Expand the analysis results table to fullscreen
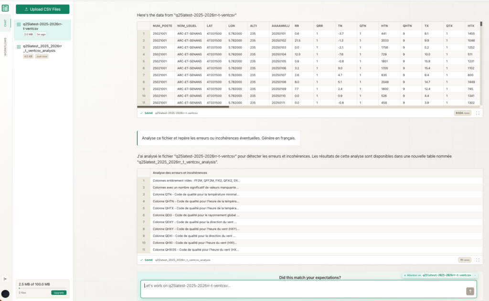489x301 pixels. (x=478, y=260)
